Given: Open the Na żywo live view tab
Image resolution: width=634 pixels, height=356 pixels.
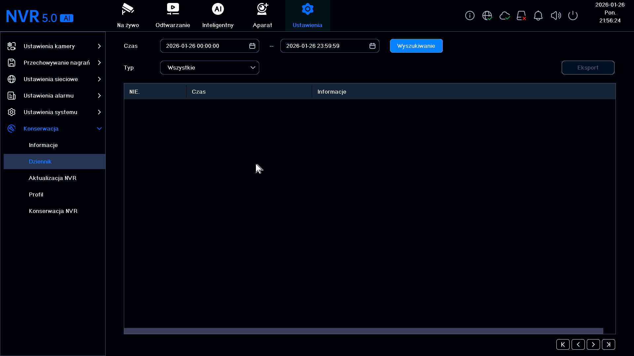Looking at the screenshot, I should click(x=128, y=15).
